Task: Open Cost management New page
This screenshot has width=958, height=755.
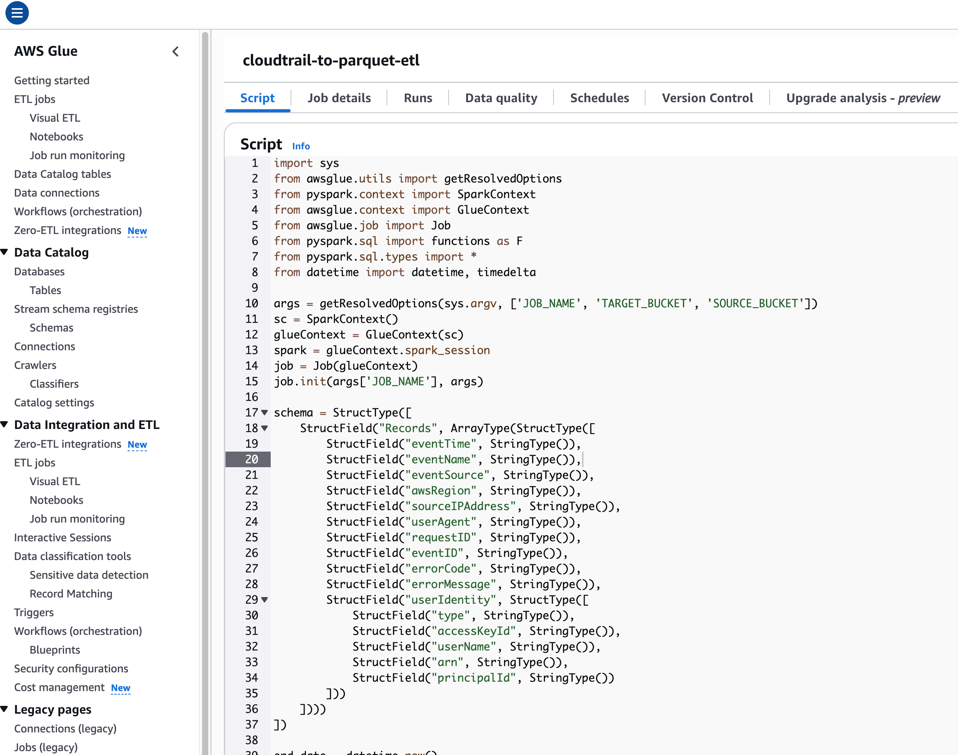Action: click(59, 688)
